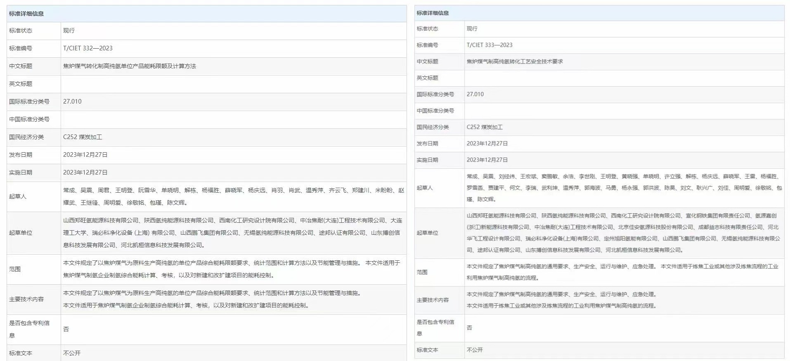Screen dimensions: 790x361
Task: Select standard number T/CIET 332—2023
Action: (x=88, y=48)
